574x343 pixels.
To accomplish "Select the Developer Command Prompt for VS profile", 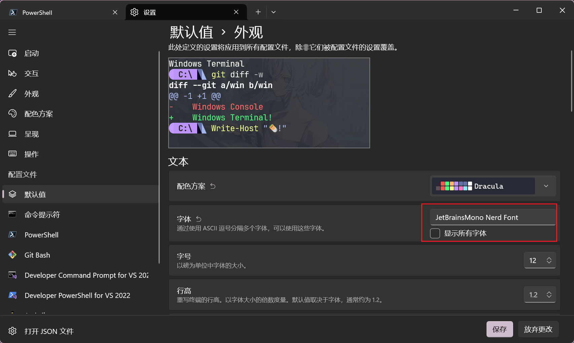I will pyautogui.click(x=80, y=275).
